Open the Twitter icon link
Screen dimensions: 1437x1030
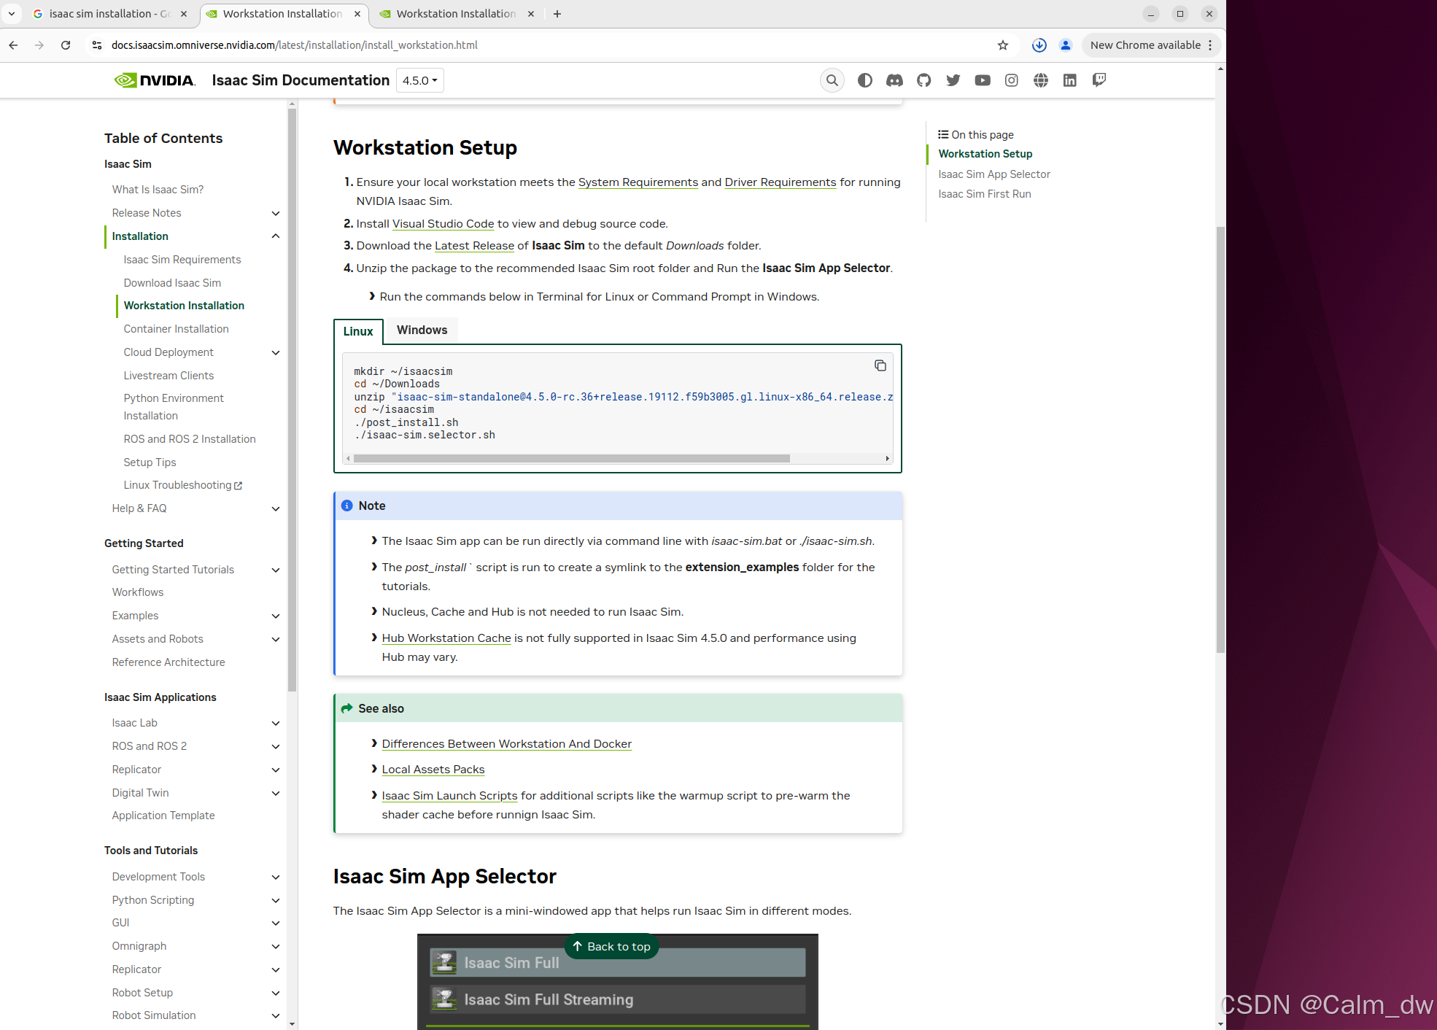[953, 80]
